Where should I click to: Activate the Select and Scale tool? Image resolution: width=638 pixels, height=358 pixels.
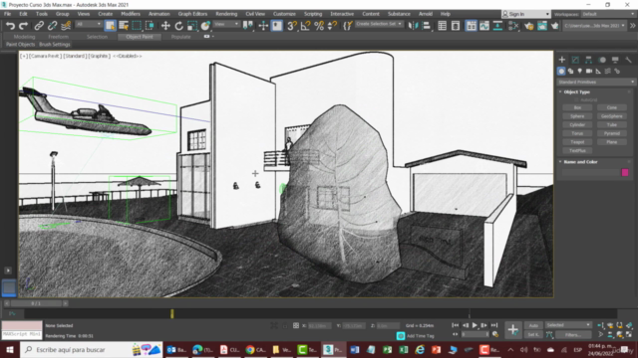(192, 26)
